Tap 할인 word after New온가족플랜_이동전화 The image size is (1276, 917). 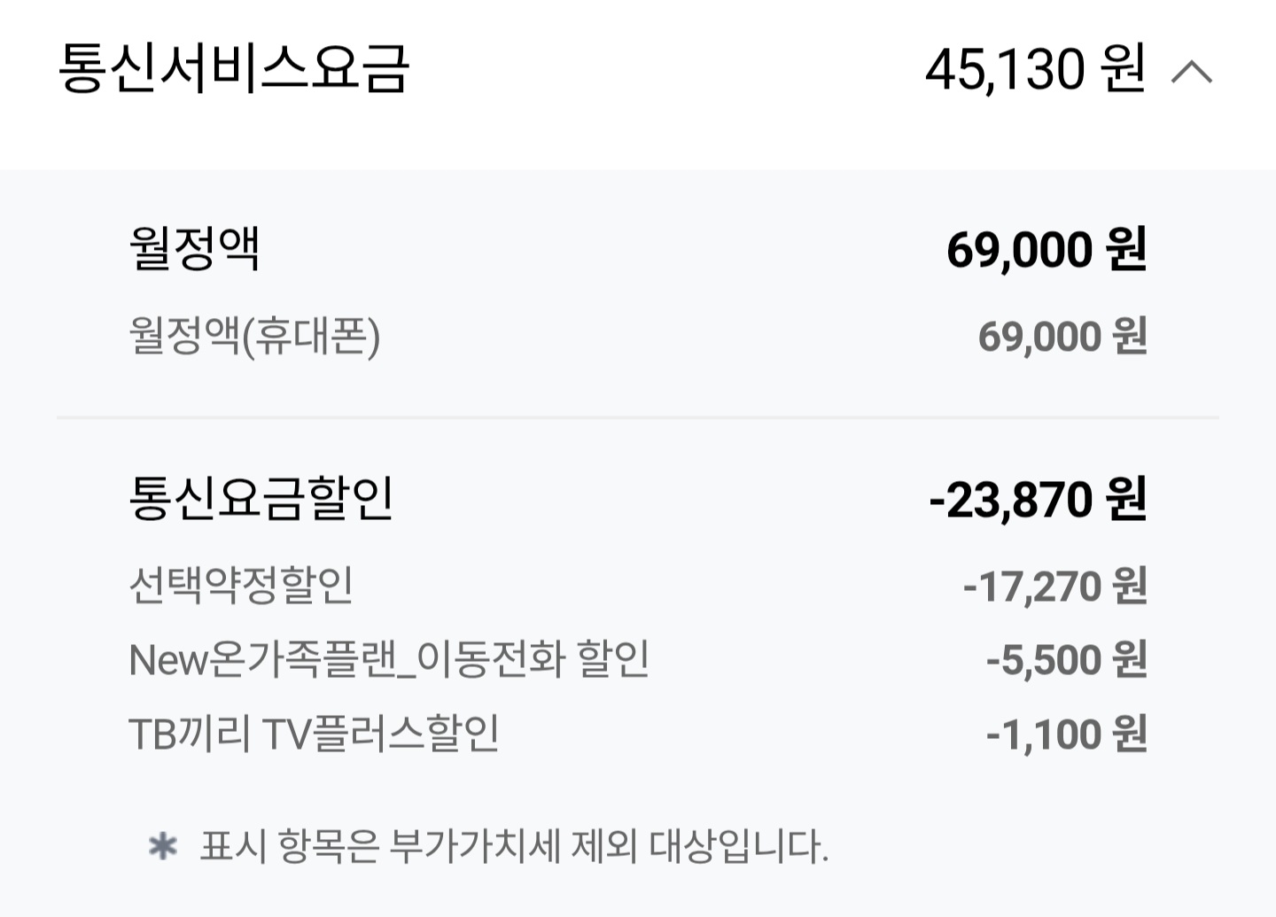coord(613,660)
